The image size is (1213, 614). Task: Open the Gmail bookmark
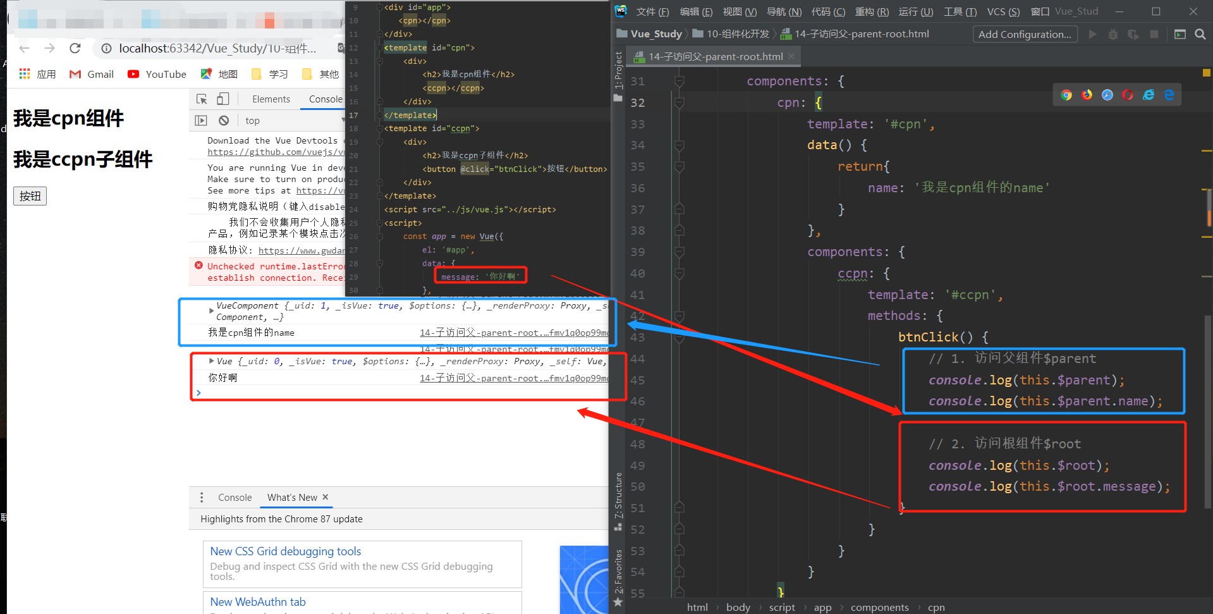coord(92,74)
